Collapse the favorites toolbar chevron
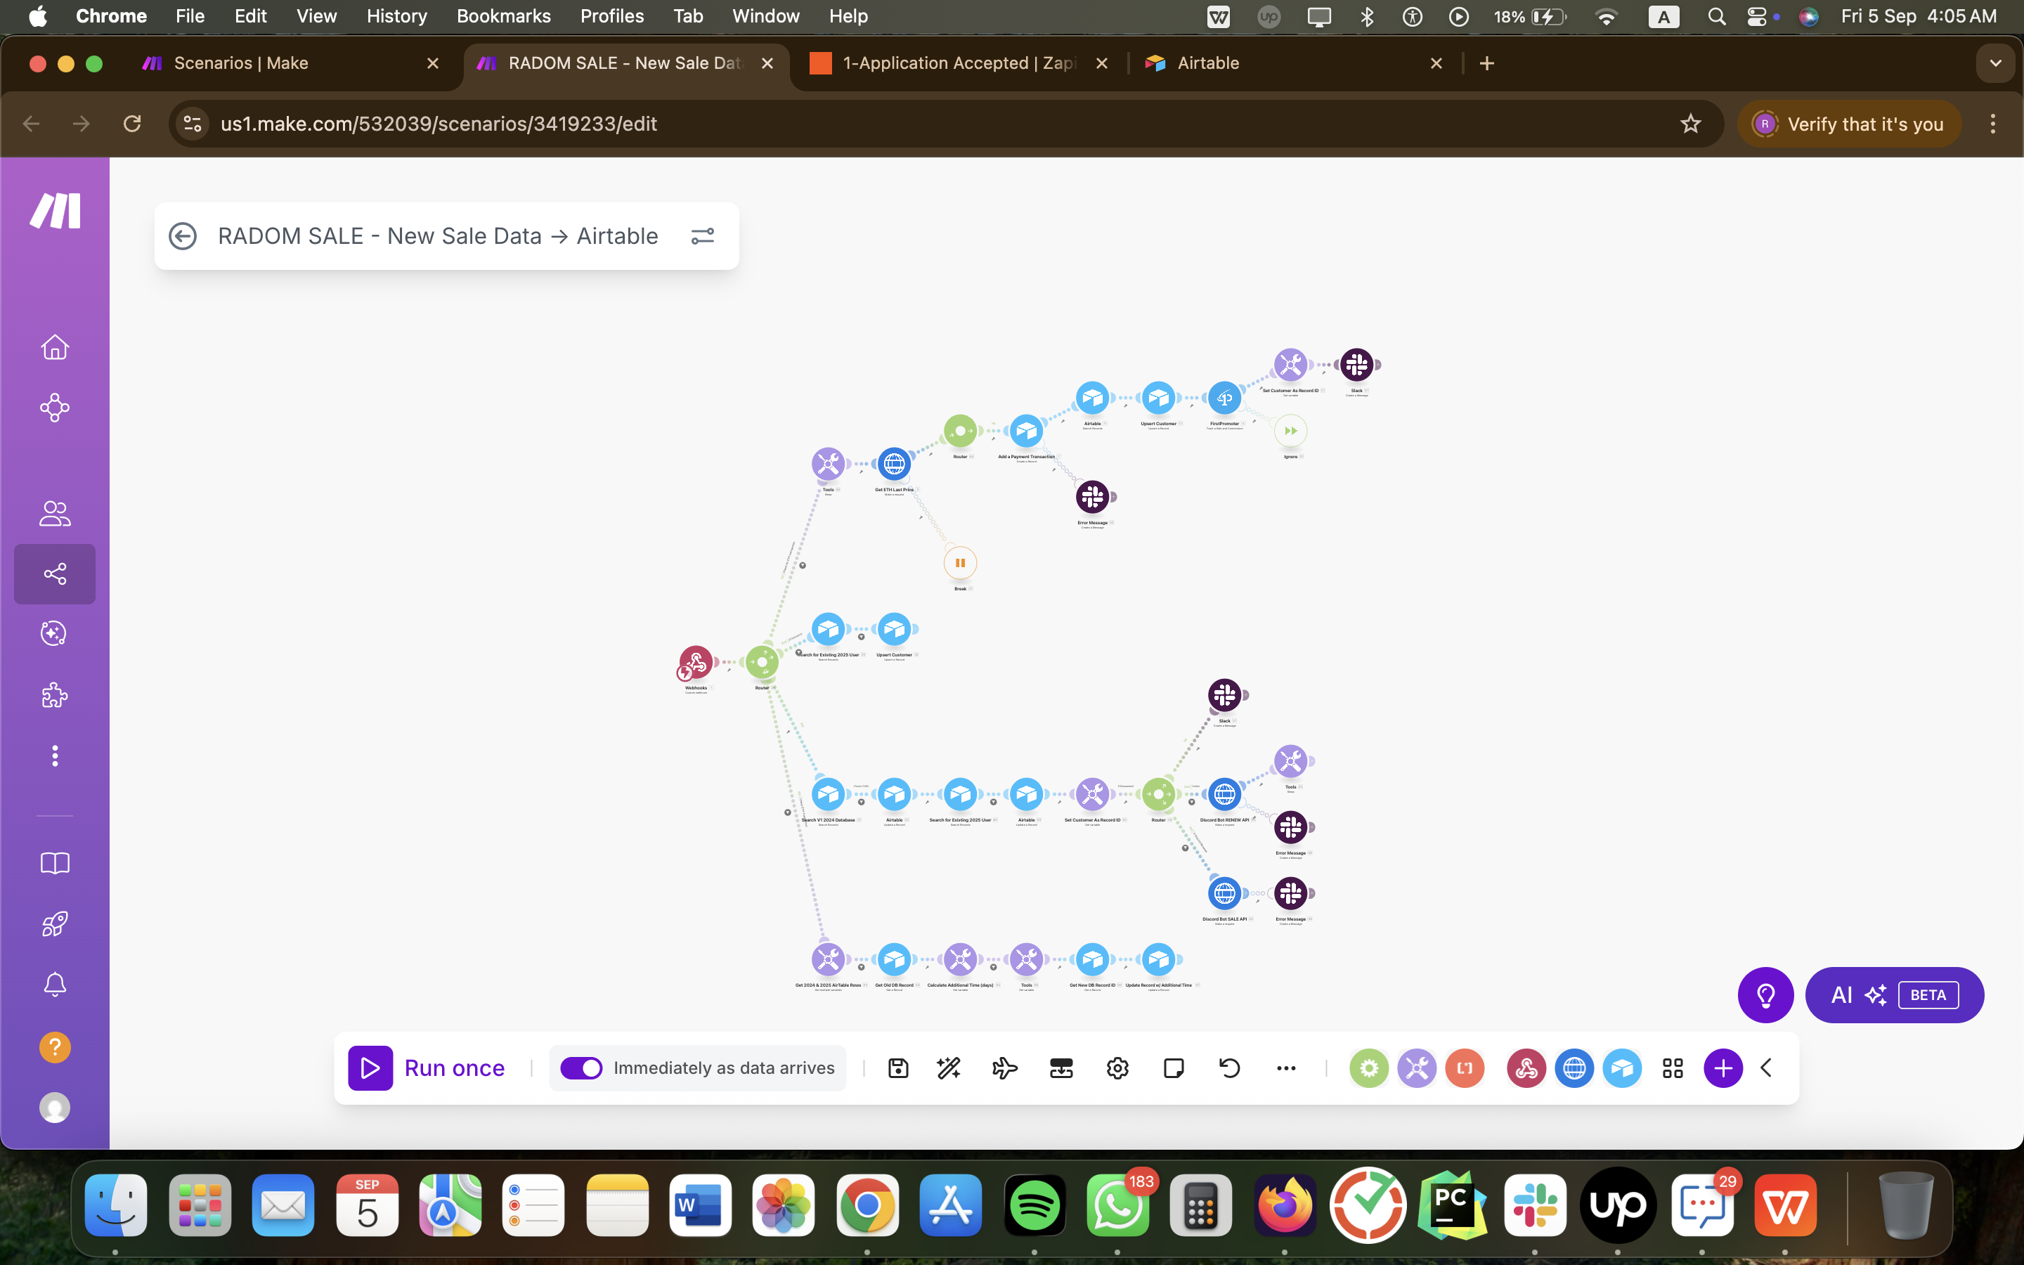 pos(1766,1068)
